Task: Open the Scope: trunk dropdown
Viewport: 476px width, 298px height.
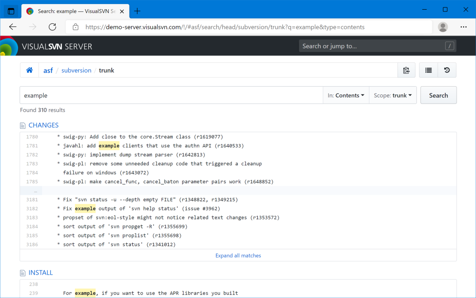Action: coord(393,95)
